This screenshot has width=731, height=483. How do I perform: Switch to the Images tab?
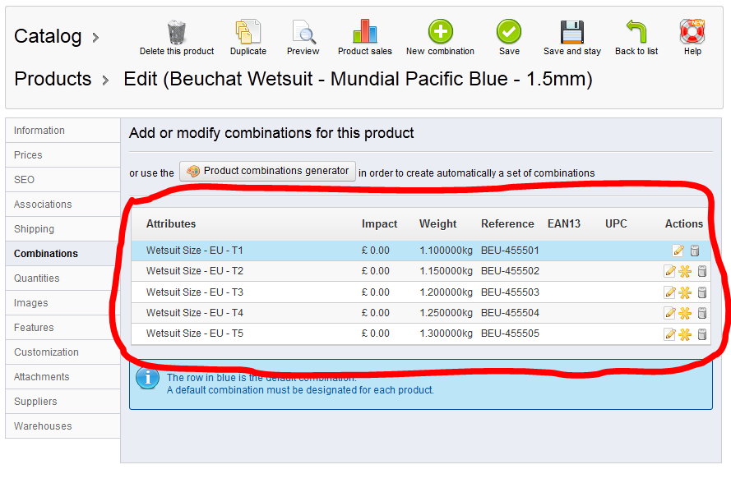click(63, 303)
